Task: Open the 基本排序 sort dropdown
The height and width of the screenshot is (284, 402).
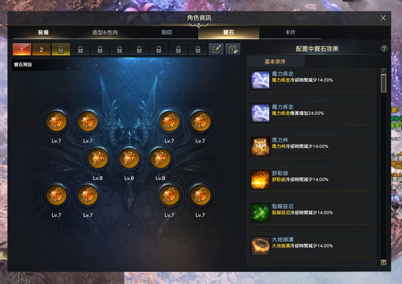Action: 276,62
